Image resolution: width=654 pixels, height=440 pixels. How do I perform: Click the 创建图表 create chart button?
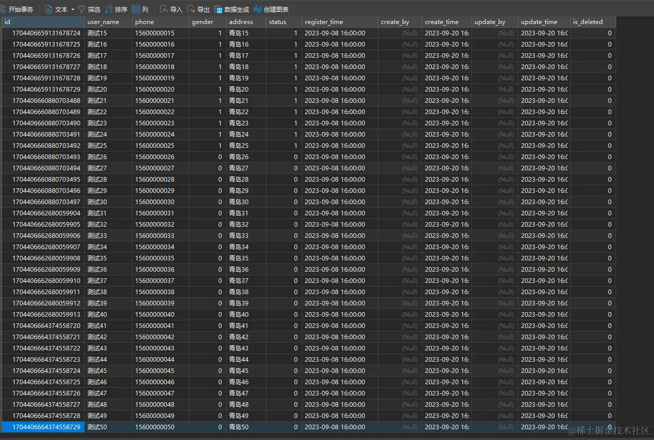coord(271,9)
